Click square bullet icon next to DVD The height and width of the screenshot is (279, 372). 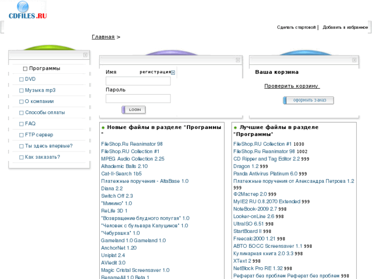(x=21, y=79)
